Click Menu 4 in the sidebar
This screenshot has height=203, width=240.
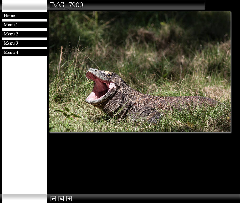11,52
